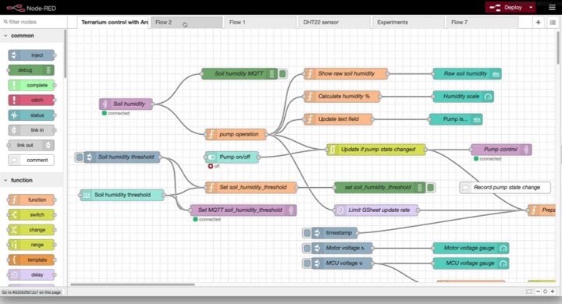Select the status node in palette

(31, 115)
